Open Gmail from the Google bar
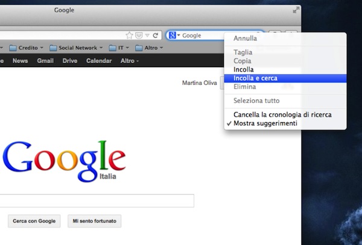Screen dimensions: 362x245 coord(45,61)
